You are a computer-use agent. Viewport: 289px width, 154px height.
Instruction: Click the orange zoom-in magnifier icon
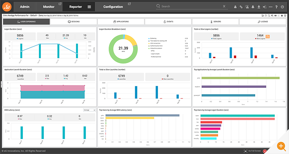pyautogui.click(x=281, y=146)
